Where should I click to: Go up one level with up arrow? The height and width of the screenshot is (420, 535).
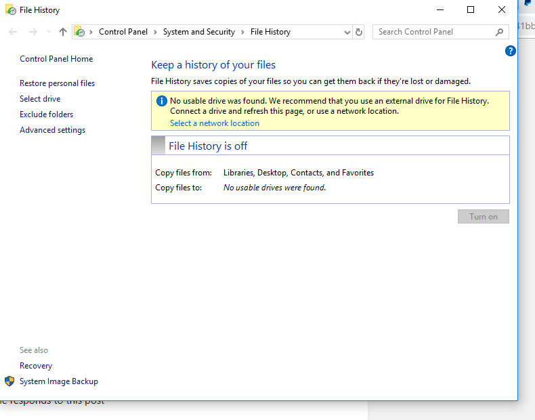pos(63,32)
